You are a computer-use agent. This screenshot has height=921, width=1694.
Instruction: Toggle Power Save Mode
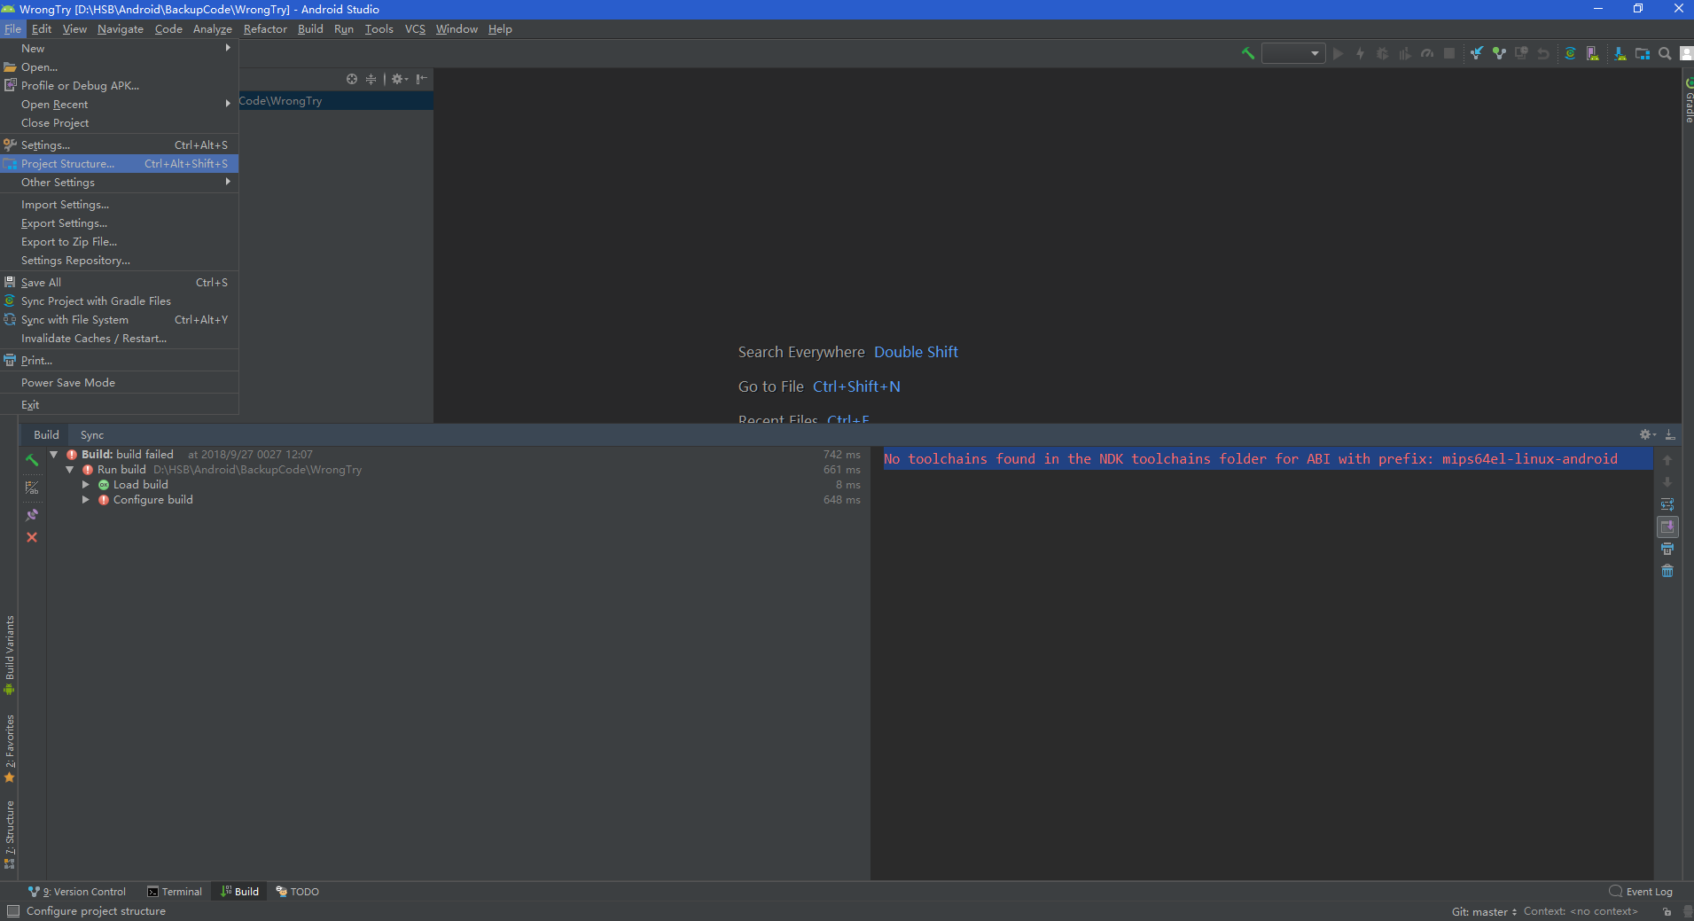coord(120,383)
